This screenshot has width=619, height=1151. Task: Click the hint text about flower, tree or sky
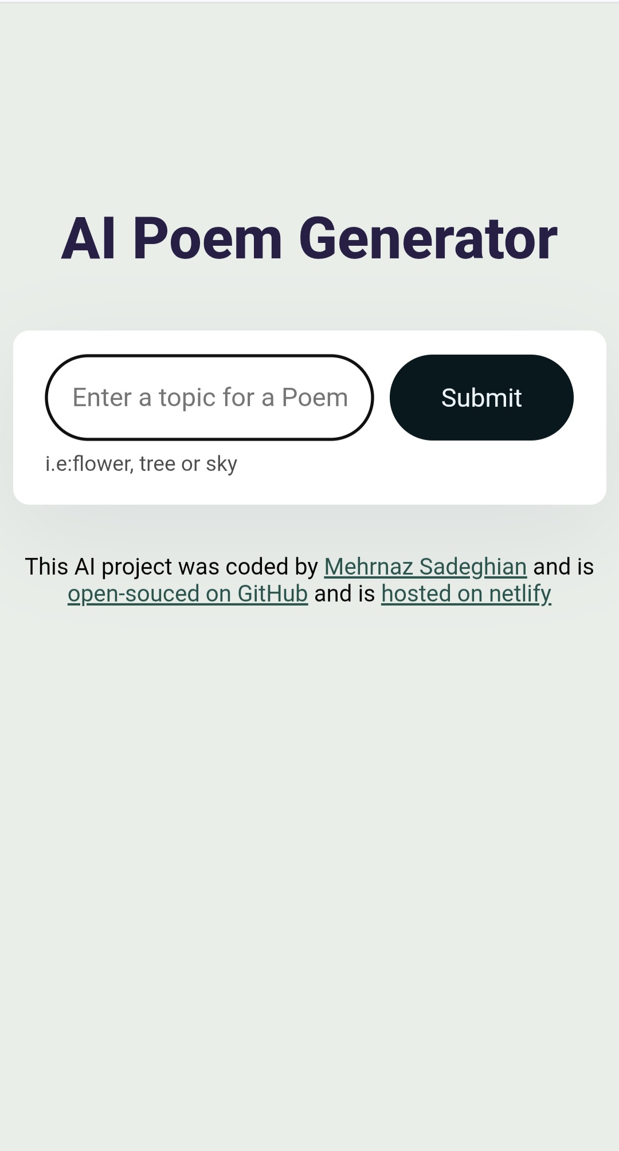click(141, 463)
